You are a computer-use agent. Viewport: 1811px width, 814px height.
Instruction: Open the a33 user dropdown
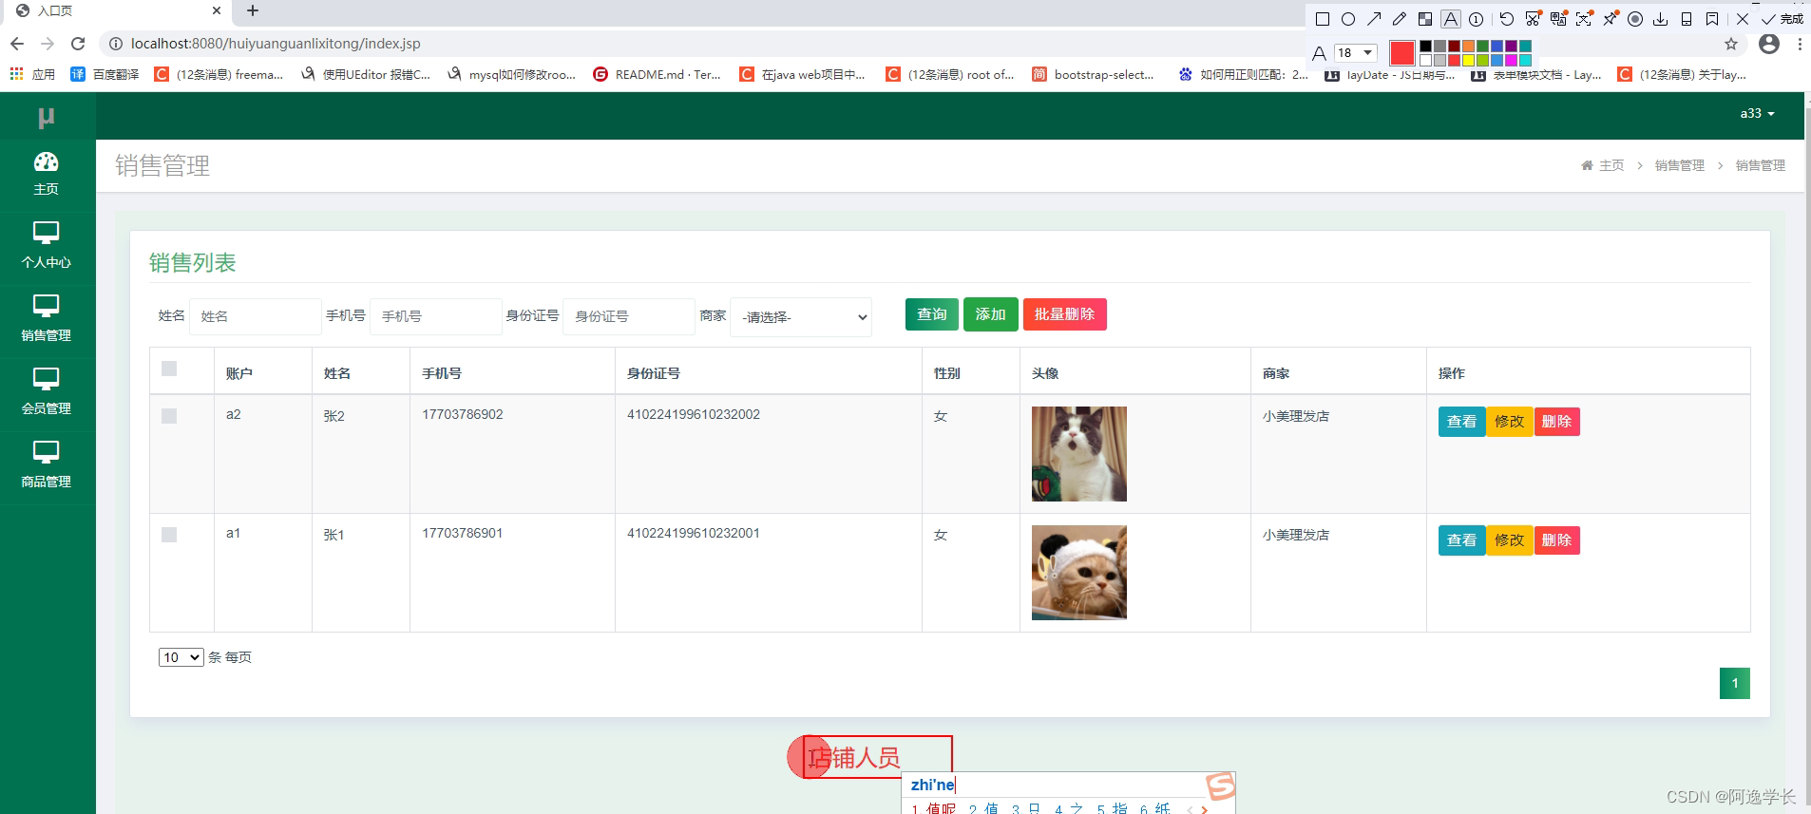pyautogui.click(x=1757, y=113)
